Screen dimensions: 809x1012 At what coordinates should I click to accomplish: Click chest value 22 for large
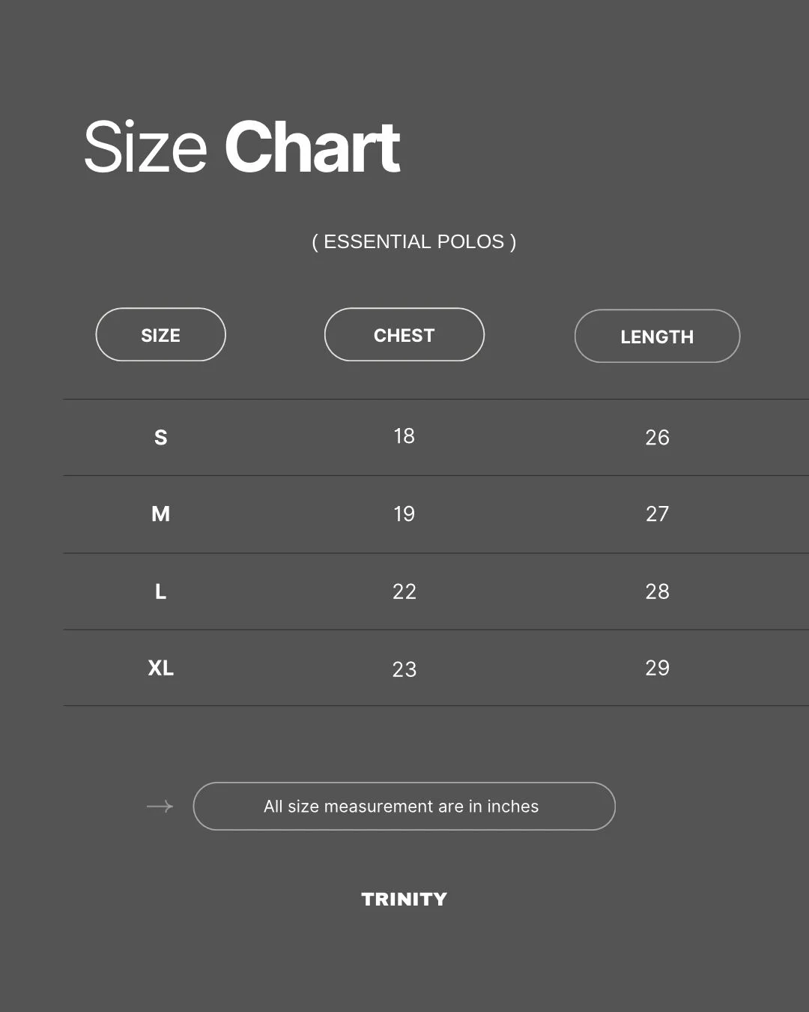(x=404, y=592)
